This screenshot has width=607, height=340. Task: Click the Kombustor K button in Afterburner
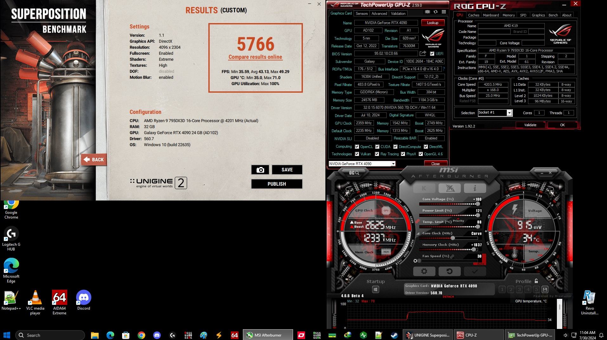(x=424, y=188)
